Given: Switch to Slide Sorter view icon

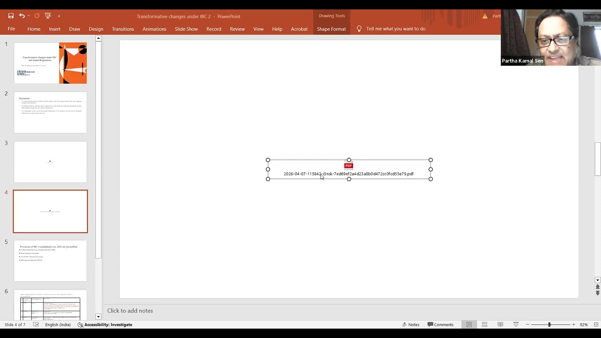Looking at the screenshot, I should [485, 324].
